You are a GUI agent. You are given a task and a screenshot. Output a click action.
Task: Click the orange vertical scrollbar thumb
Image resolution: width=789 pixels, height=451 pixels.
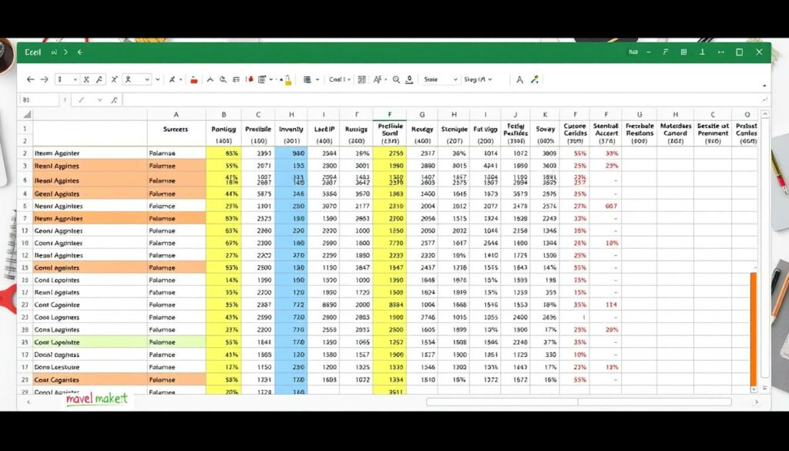click(x=754, y=330)
